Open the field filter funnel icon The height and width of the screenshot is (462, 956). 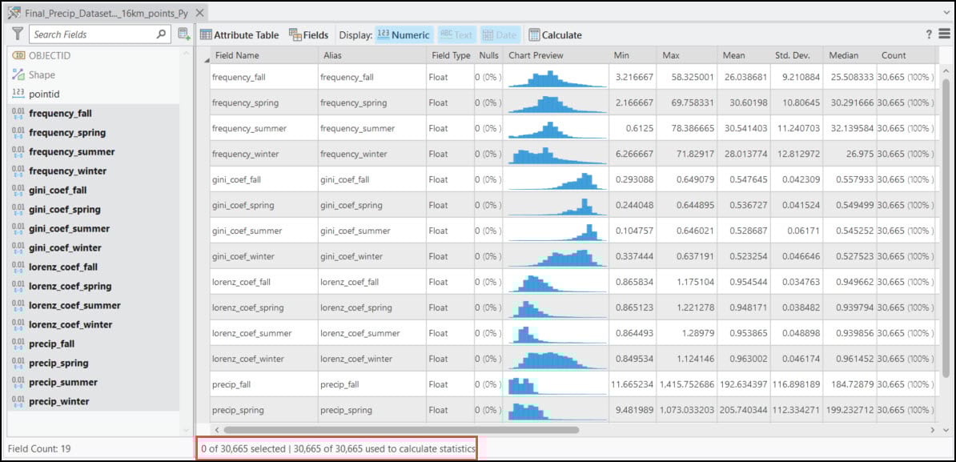(17, 34)
